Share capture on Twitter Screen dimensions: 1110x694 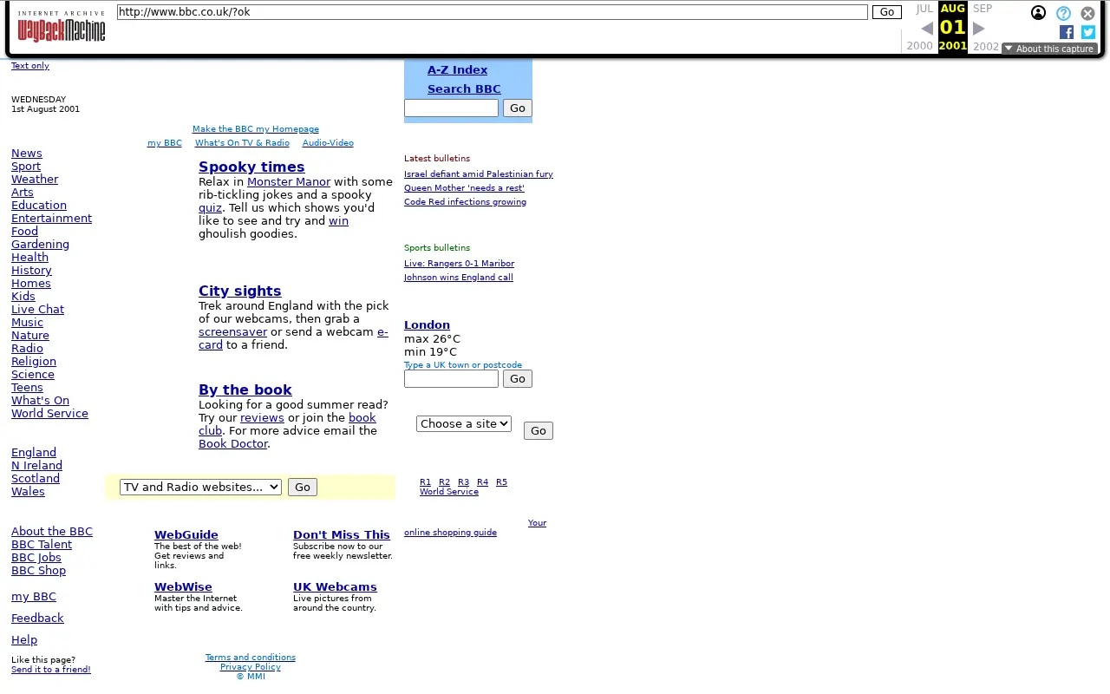(1088, 32)
